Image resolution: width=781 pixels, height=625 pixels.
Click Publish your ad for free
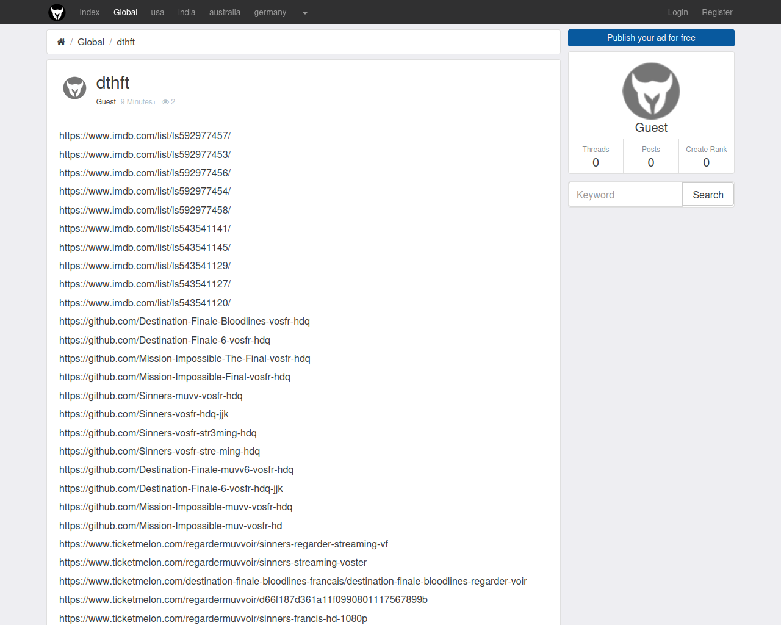click(651, 38)
